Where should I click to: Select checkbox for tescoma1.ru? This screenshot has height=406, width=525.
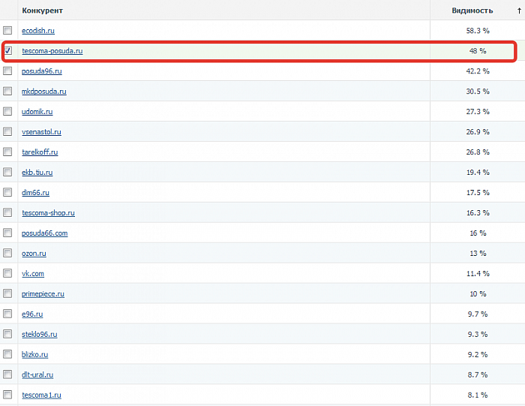pos(7,395)
